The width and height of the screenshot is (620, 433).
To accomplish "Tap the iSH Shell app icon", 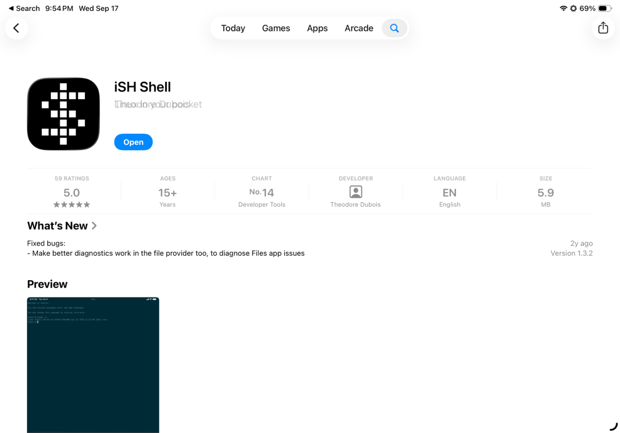I will pyautogui.click(x=63, y=114).
